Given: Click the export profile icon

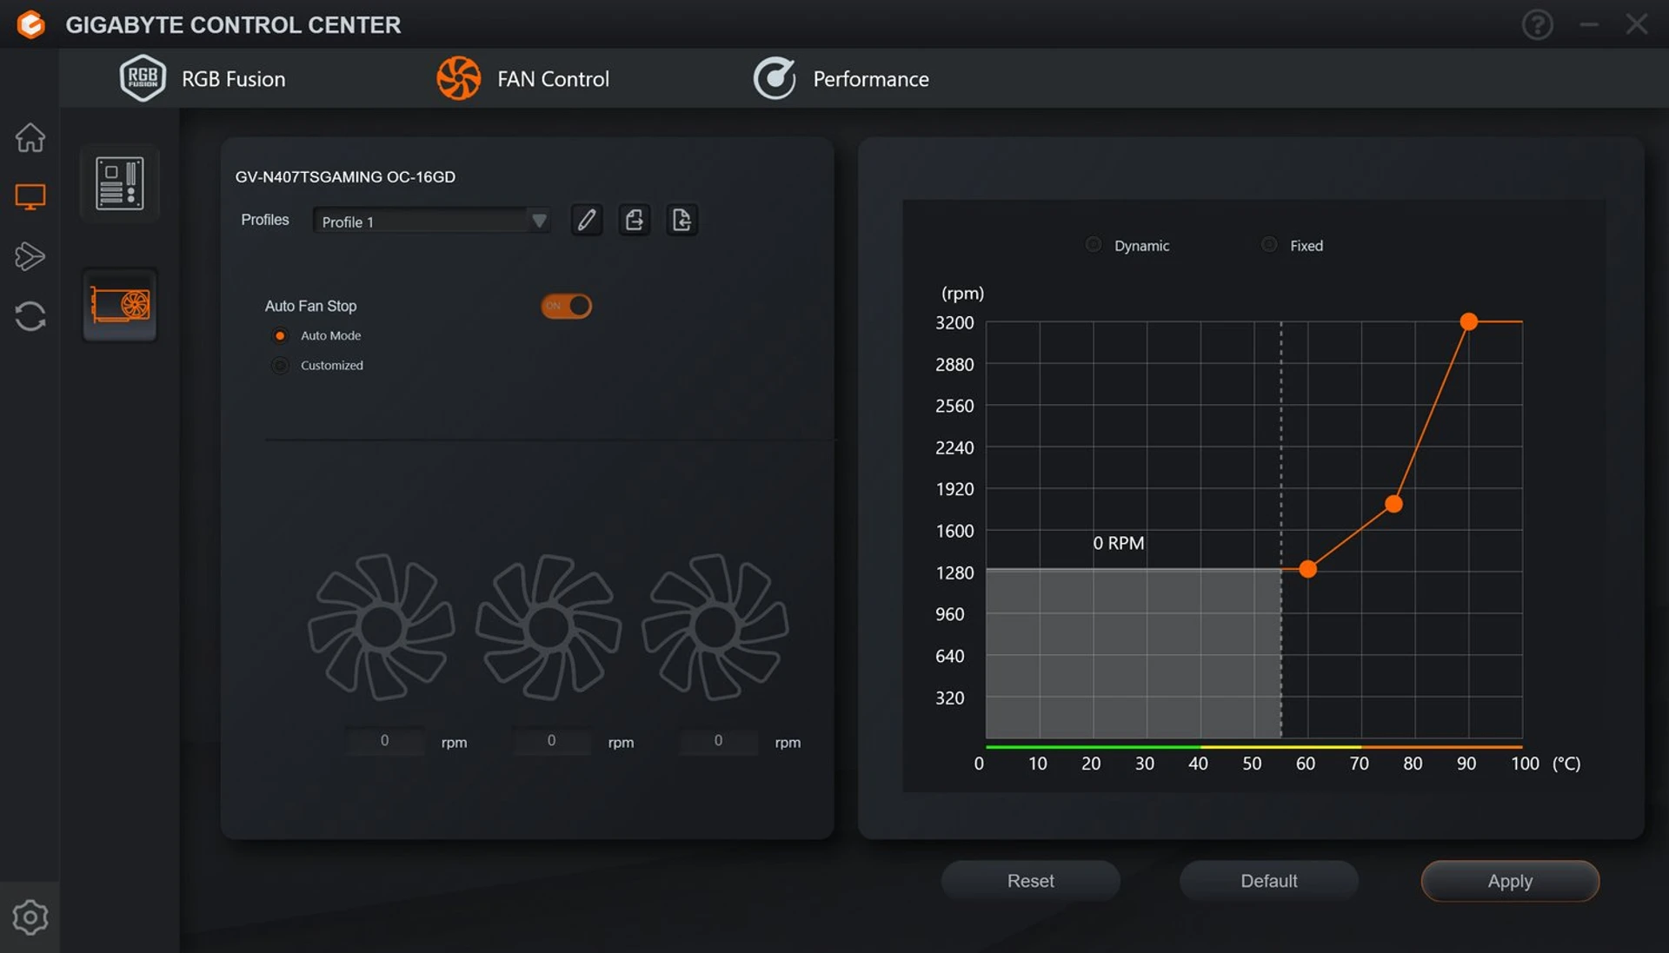Looking at the screenshot, I should pos(635,220).
